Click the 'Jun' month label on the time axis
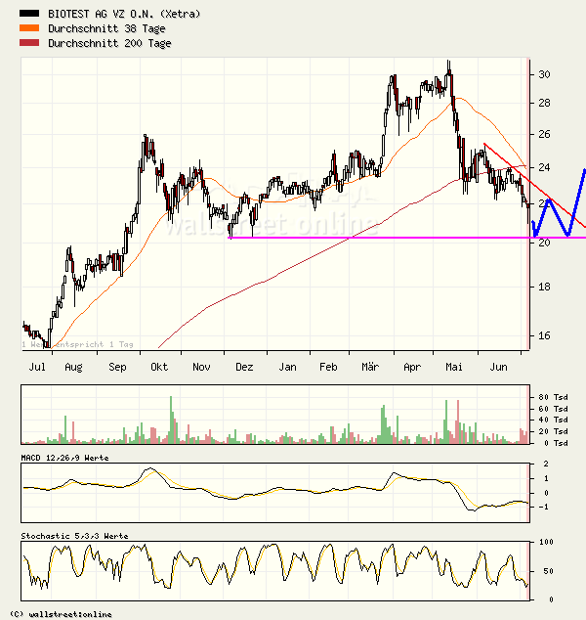Image resolution: width=586 pixels, height=620 pixels. [x=498, y=367]
